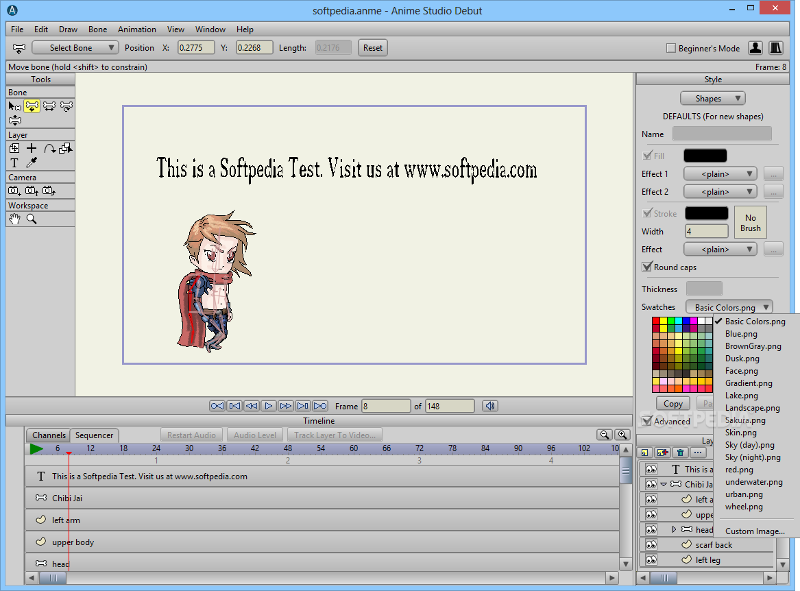Screen dimensions: 800x591
Task: Open the Animation menu
Action: (x=136, y=29)
